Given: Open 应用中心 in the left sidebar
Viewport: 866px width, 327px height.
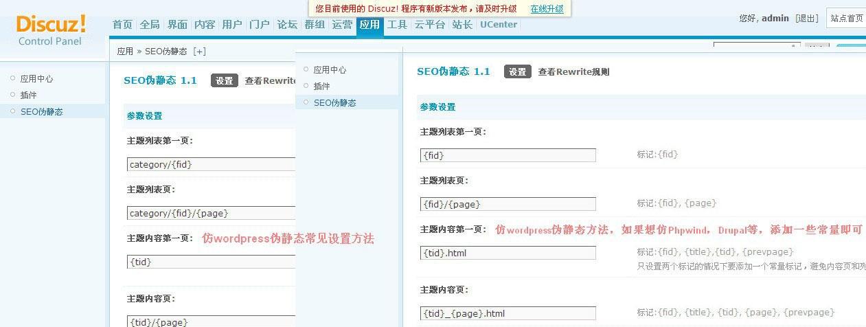Looking at the screenshot, I should click(x=36, y=79).
